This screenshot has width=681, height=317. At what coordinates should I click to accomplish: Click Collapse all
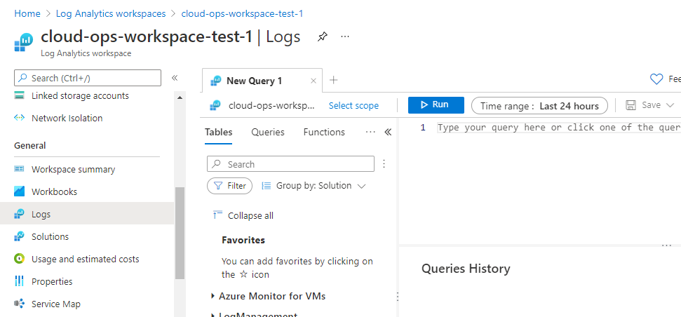click(x=243, y=215)
